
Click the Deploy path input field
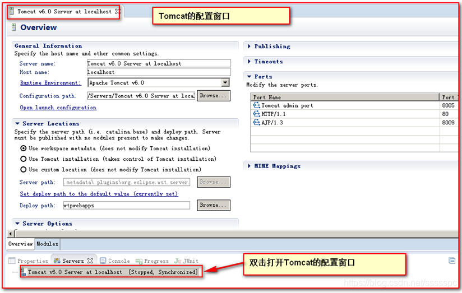coord(127,205)
